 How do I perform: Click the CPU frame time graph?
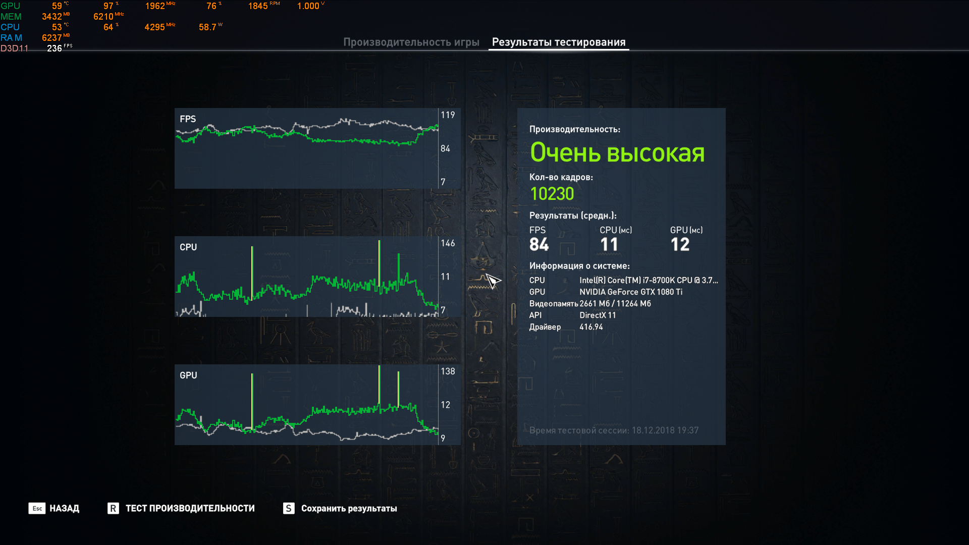306,277
